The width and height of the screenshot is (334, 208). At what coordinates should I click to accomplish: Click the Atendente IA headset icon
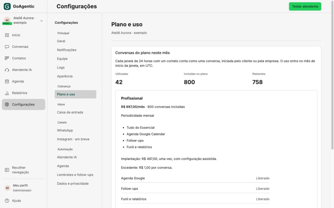coord(7,70)
